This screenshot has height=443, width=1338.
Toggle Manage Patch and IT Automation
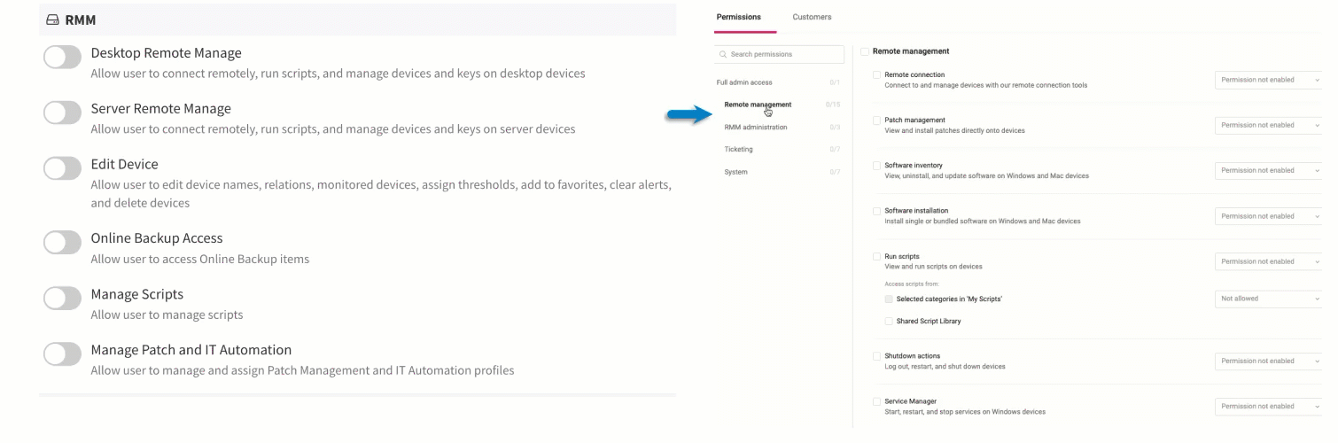pyautogui.click(x=62, y=354)
